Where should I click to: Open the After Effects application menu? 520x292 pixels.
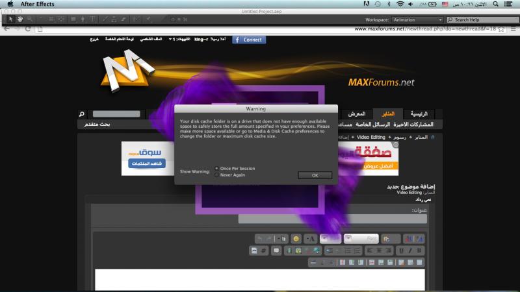click(x=37, y=4)
